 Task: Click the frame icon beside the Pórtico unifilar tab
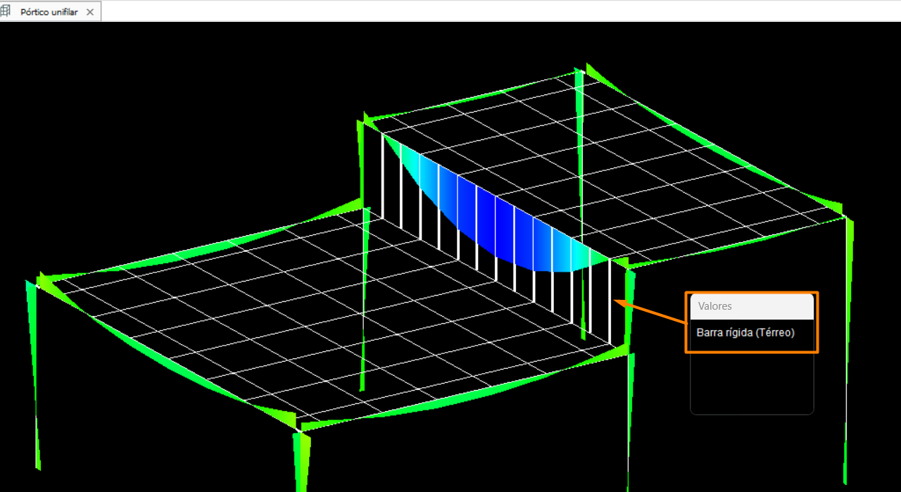click(6, 11)
